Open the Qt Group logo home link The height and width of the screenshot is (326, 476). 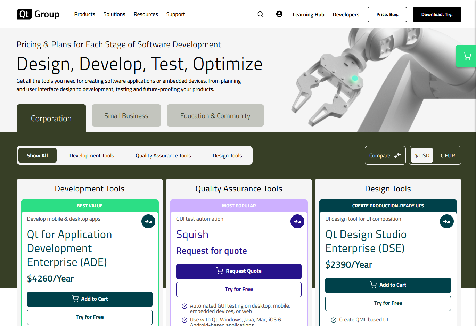[38, 14]
